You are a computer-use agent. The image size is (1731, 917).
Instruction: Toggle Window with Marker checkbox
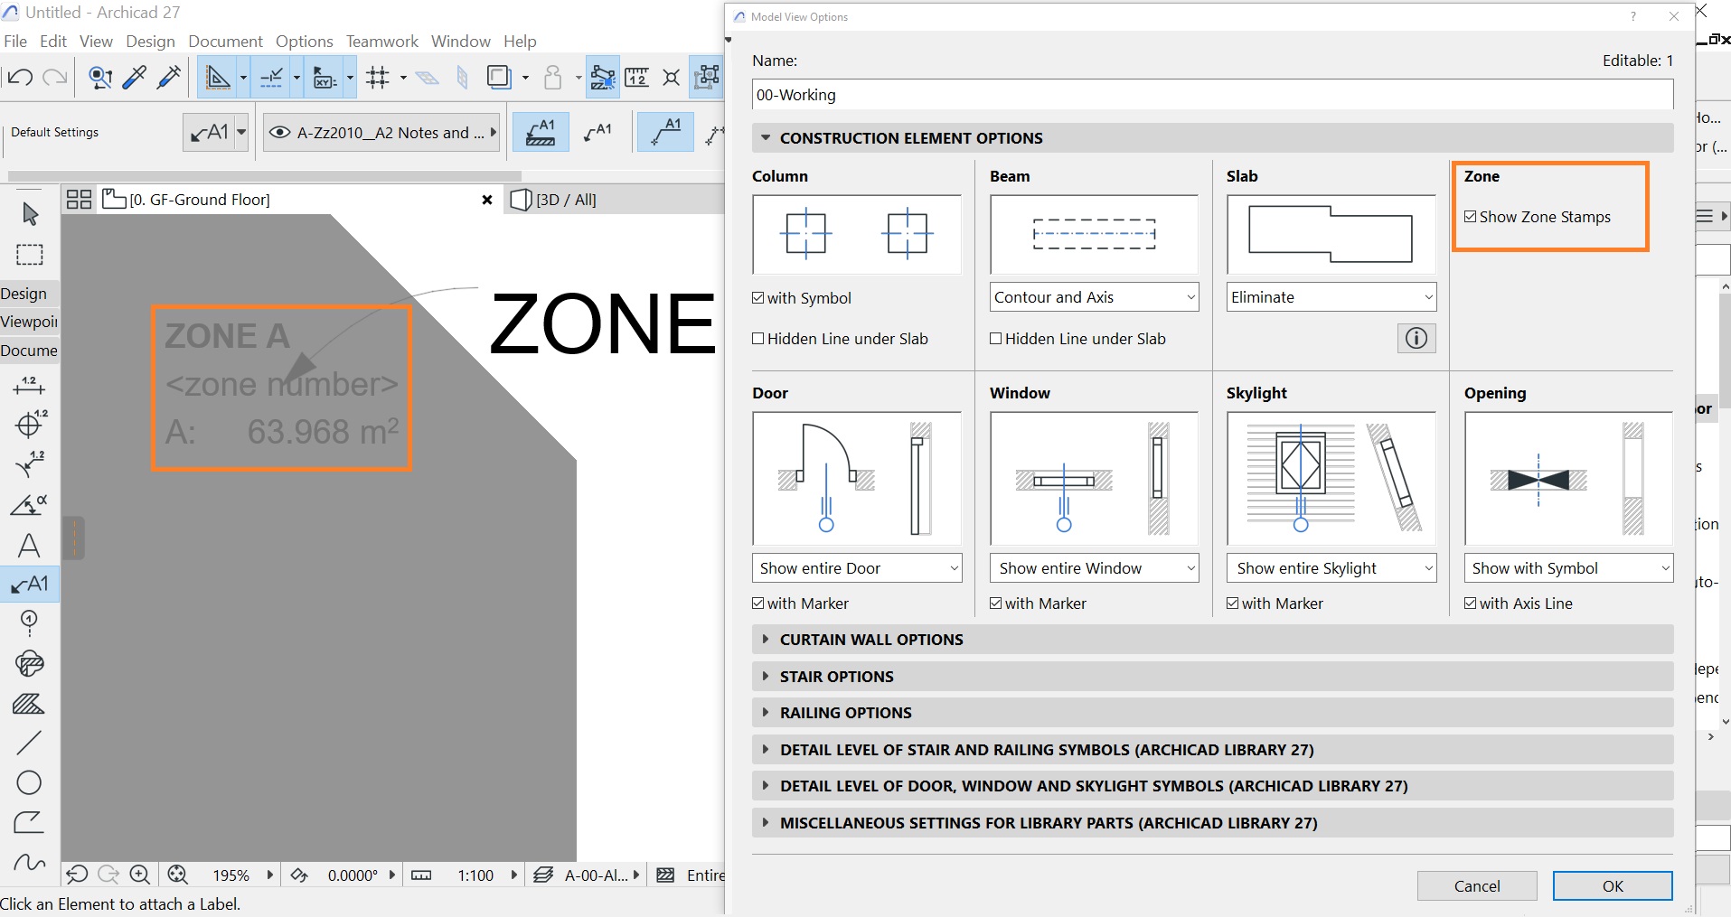point(996,604)
